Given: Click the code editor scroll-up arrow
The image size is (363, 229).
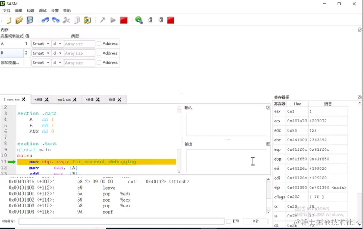Looking at the screenshot, I should 179,107.
